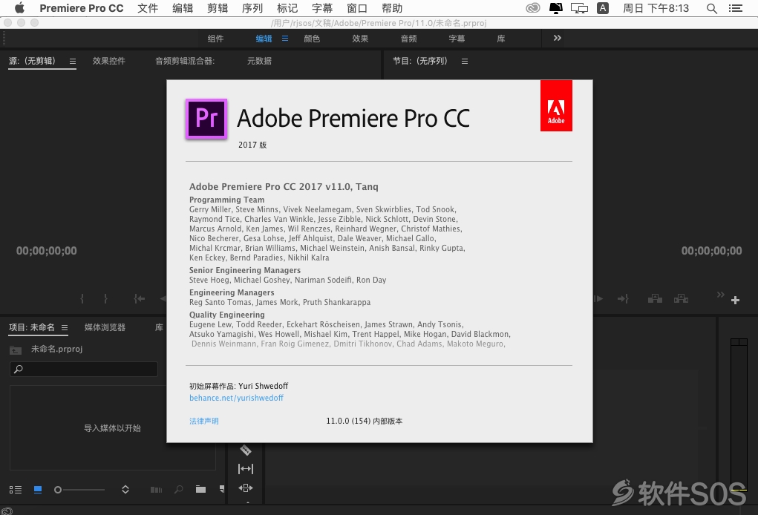758x515 pixels.
Task: Click the Find icon in Project panel footer
Action: 179,489
